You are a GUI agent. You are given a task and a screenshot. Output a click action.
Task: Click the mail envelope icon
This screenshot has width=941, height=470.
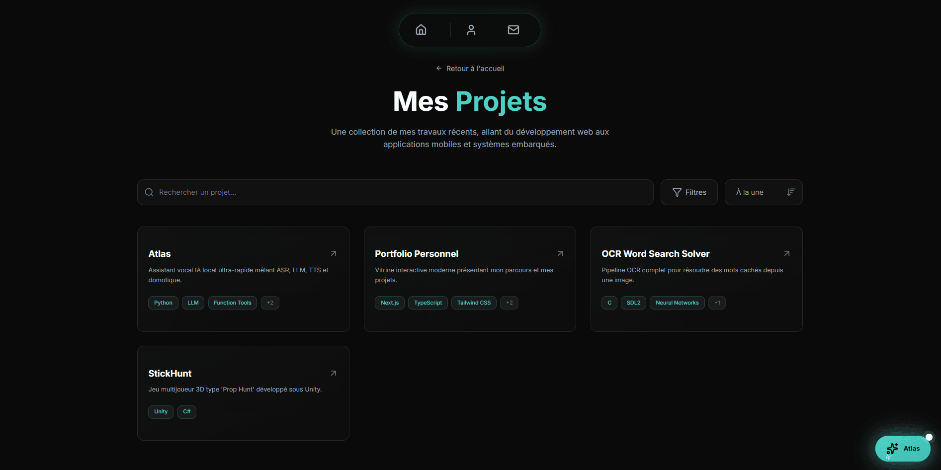[x=513, y=30]
